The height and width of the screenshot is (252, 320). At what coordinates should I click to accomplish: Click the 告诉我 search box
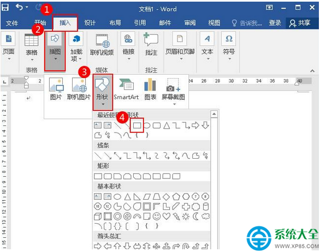coord(247,23)
